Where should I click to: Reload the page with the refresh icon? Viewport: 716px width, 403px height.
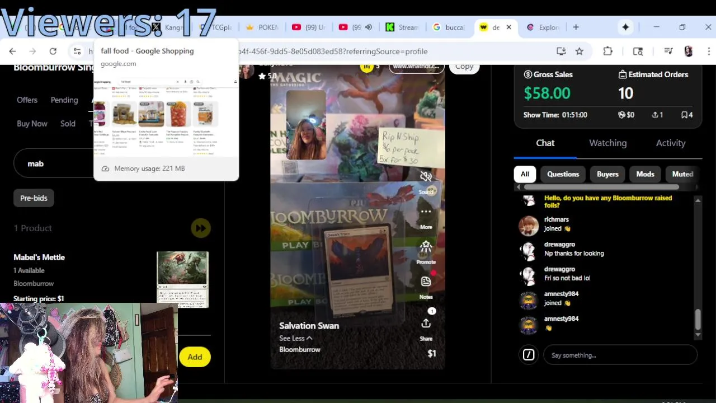pos(53,51)
